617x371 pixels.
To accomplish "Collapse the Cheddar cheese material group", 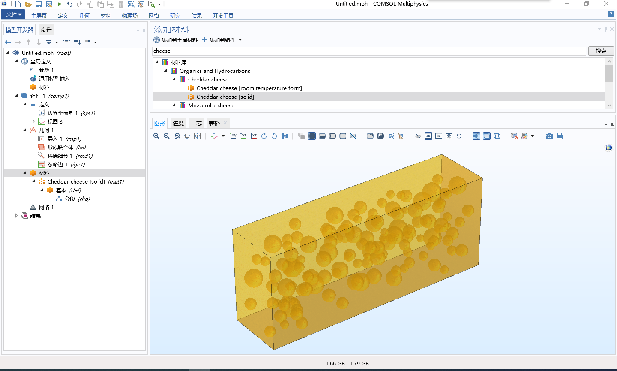I will (x=174, y=79).
